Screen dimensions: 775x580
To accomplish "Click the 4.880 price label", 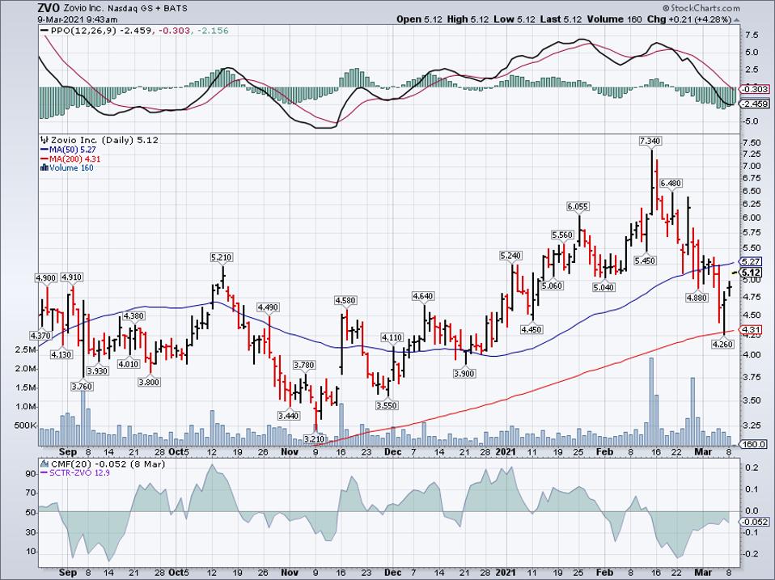I will click(697, 298).
